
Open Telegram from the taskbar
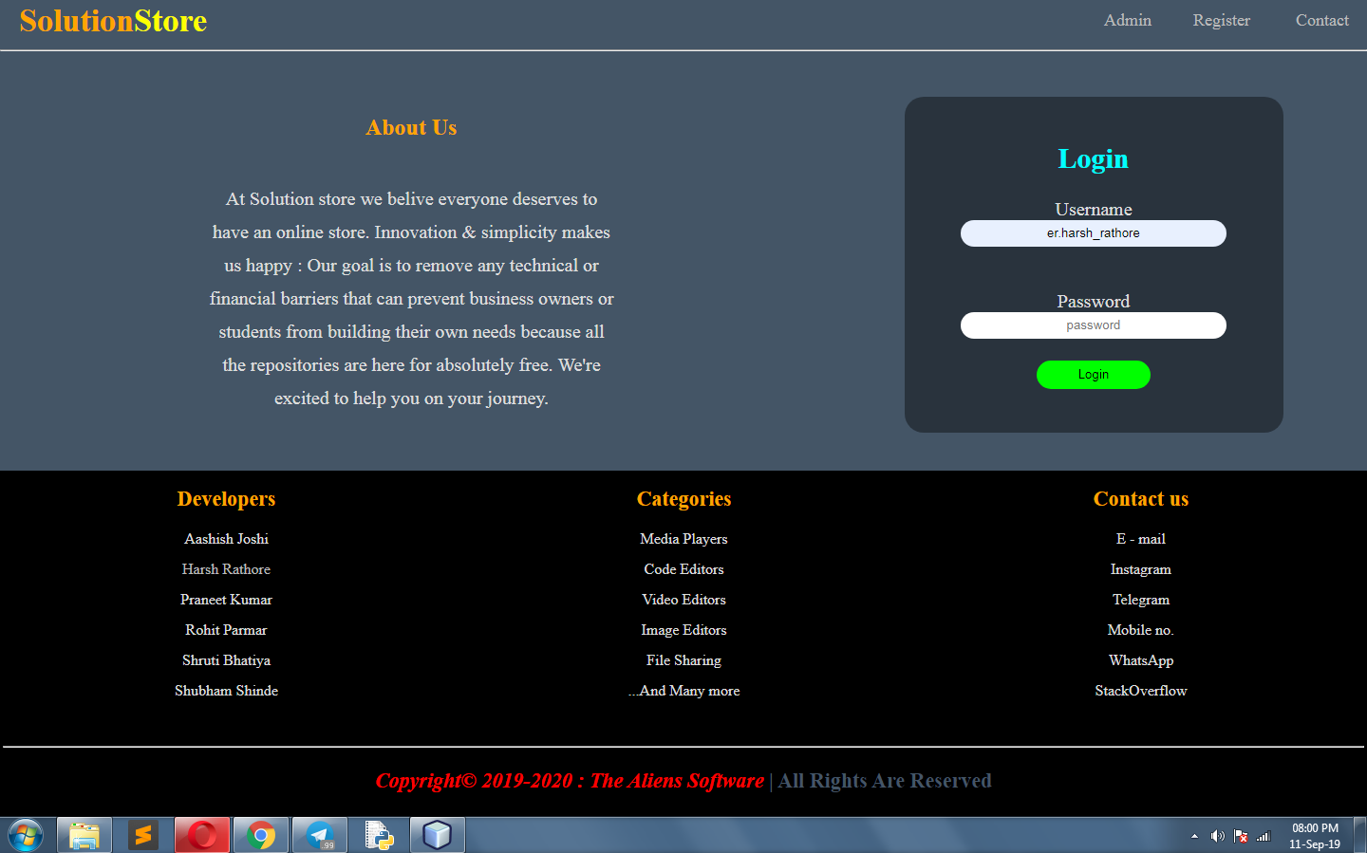[320, 836]
